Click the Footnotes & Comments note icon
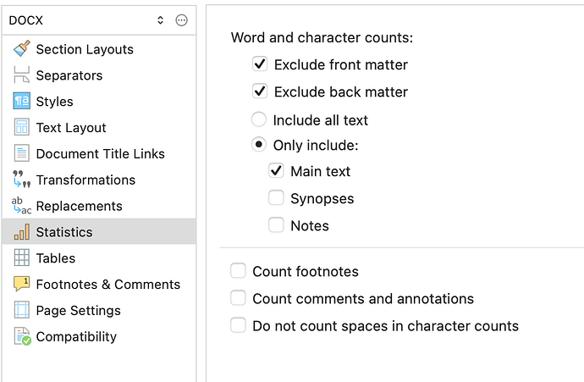 click(x=22, y=284)
